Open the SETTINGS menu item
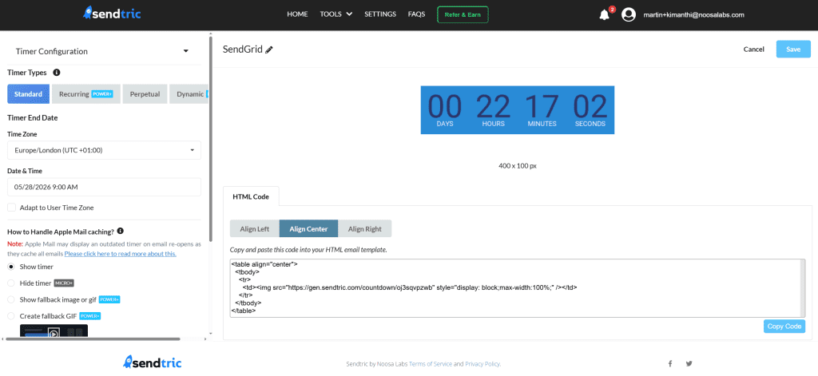 (x=380, y=14)
